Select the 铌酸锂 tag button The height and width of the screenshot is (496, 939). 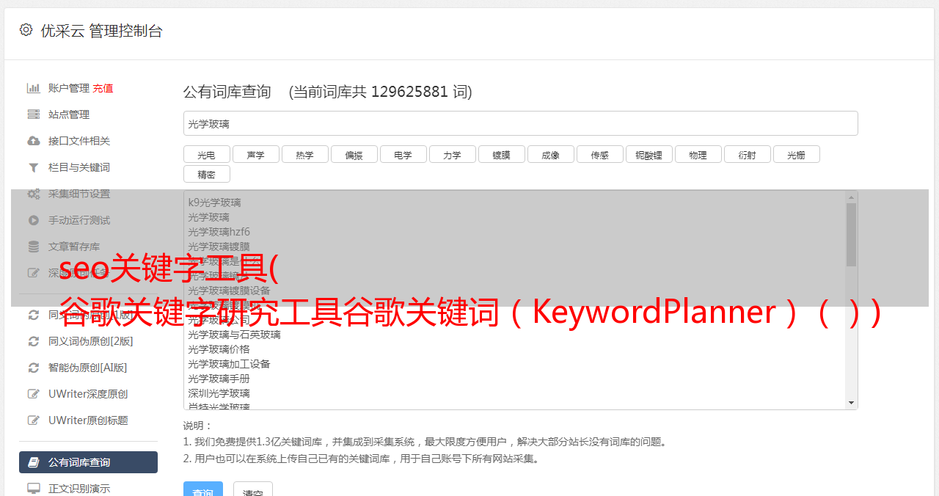pyautogui.click(x=649, y=154)
